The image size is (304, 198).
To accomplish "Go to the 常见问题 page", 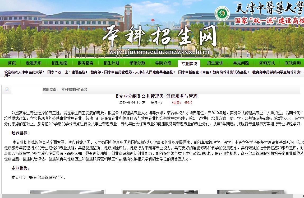I will 241,63.
